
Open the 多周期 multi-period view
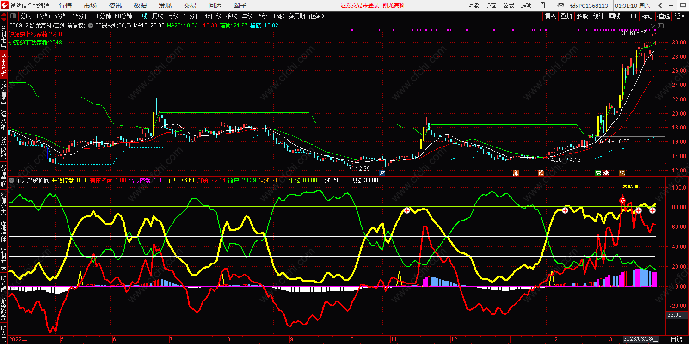click(x=296, y=16)
